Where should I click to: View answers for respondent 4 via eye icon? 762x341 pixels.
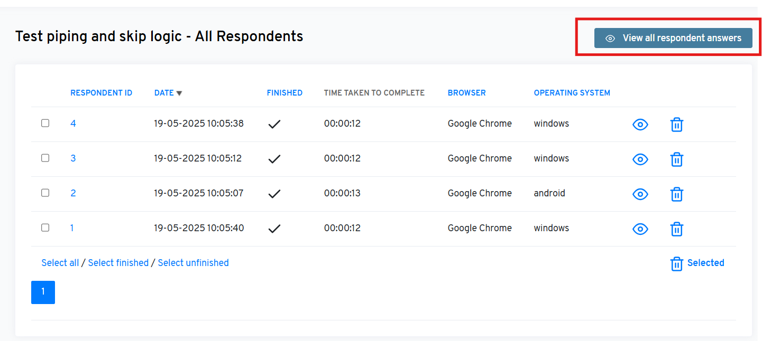point(640,125)
